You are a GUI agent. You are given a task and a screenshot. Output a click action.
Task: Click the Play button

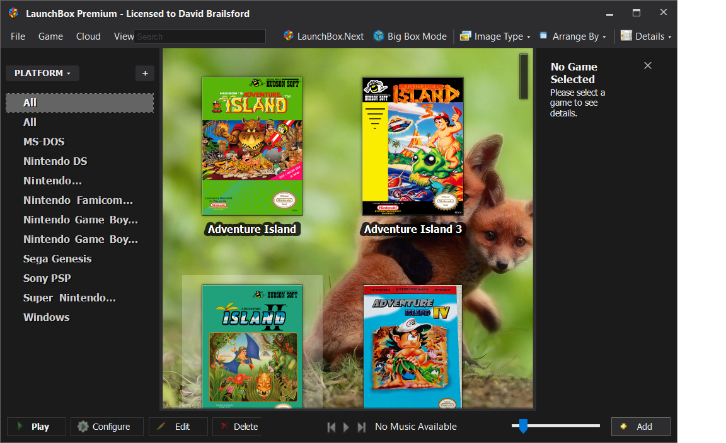37,427
